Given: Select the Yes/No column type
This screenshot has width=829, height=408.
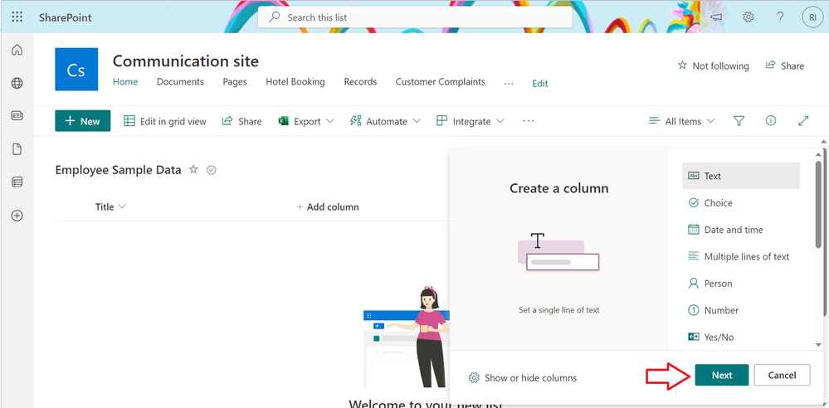Looking at the screenshot, I should 718,337.
